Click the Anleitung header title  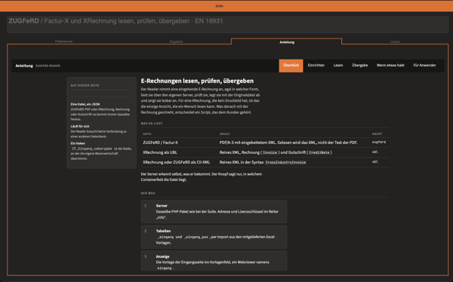pyautogui.click(x=24, y=66)
